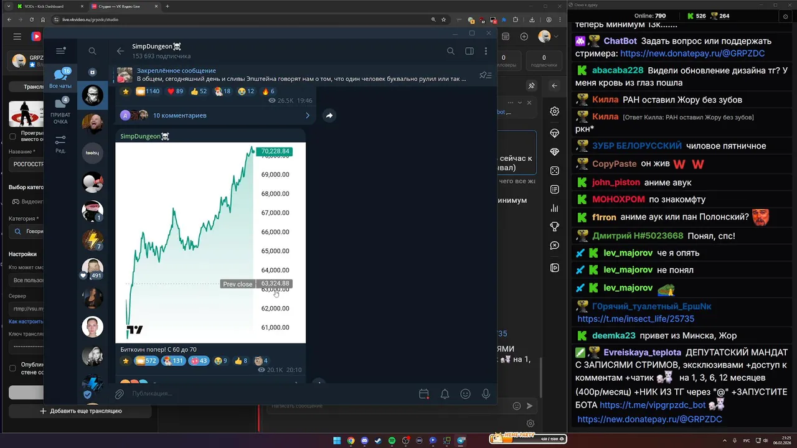Open Steam from the taskbar
Image resolution: width=797 pixels, height=448 pixels.
378,441
